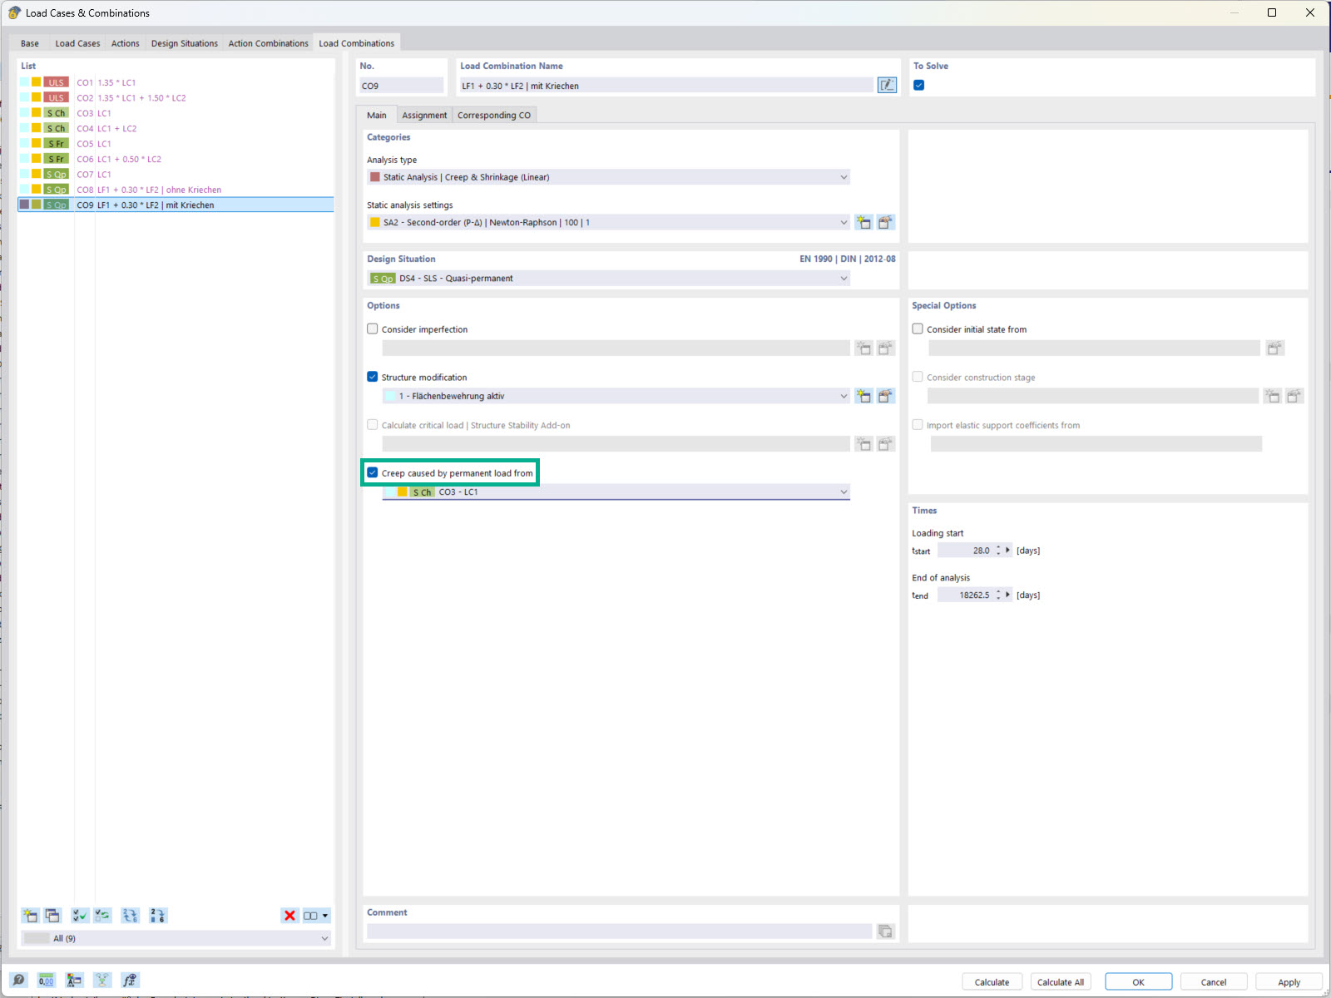Enable Consider initial state from

click(x=918, y=329)
